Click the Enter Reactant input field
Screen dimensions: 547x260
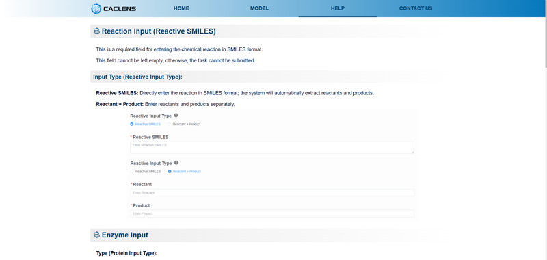272,193
